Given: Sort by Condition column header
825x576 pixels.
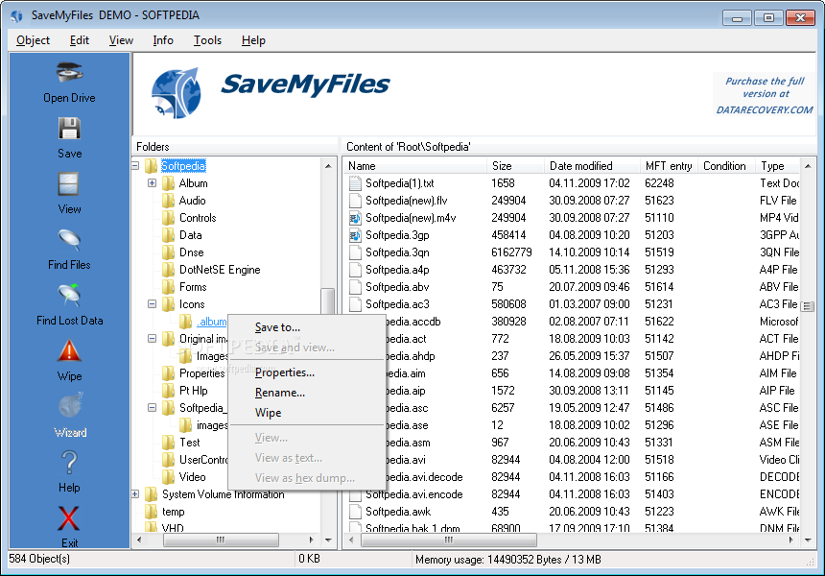Looking at the screenshot, I should coord(726,166).
